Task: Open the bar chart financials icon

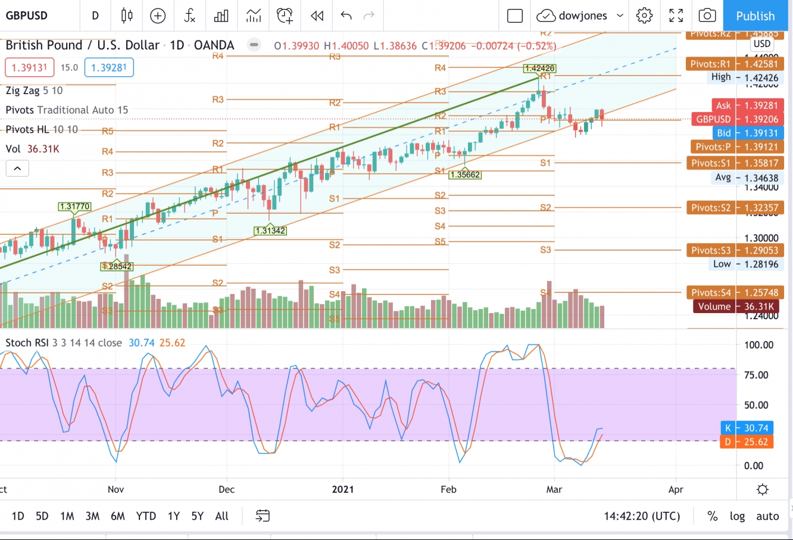Action: (x=221, y=15)
